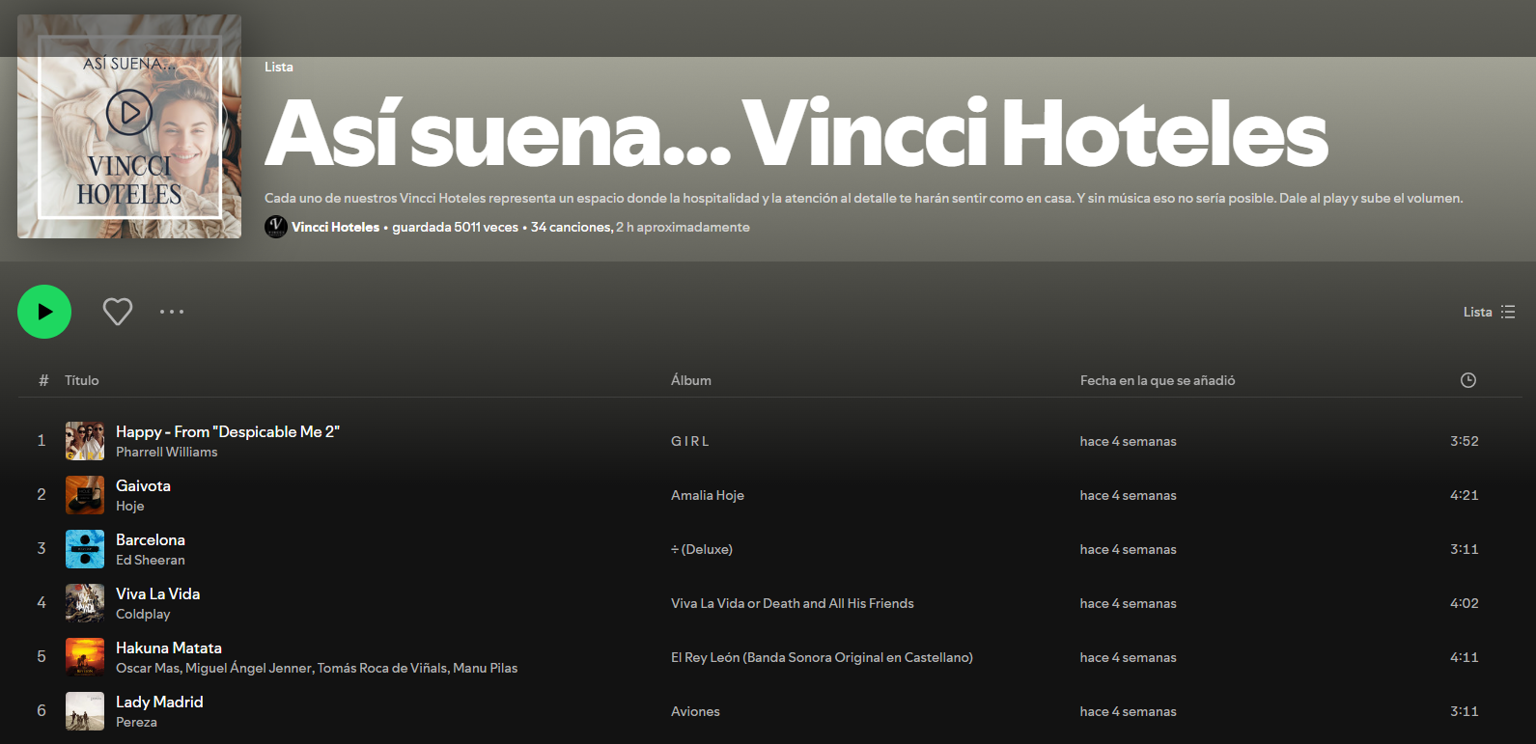
Task: Click track number 4
Action: (42, 603)
